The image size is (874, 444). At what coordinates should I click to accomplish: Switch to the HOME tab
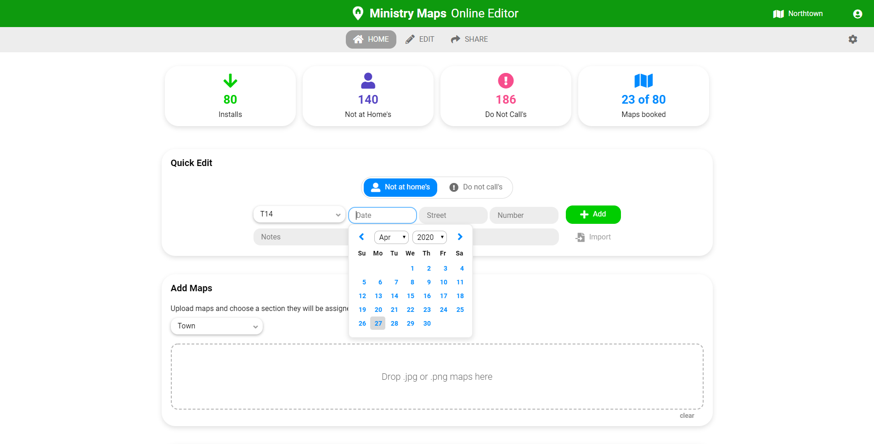371,39
